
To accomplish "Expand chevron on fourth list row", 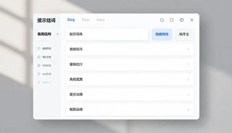I will (188, 94).
